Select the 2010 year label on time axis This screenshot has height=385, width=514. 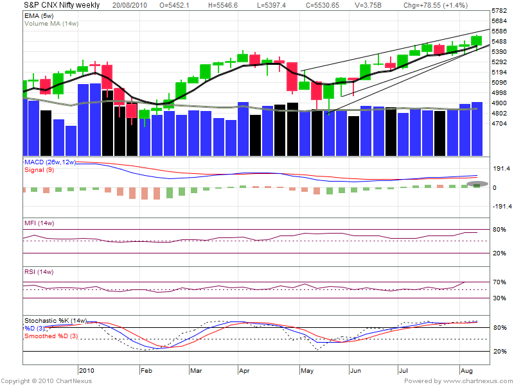(x=86, y=370)
